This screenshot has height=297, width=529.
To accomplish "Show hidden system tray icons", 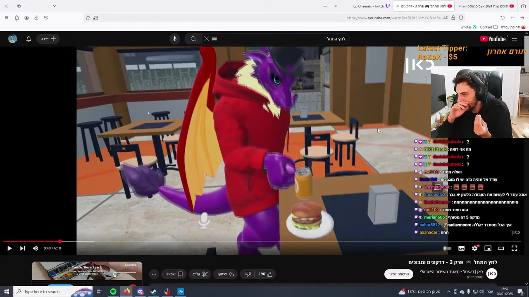I will (x=448, y=292).
